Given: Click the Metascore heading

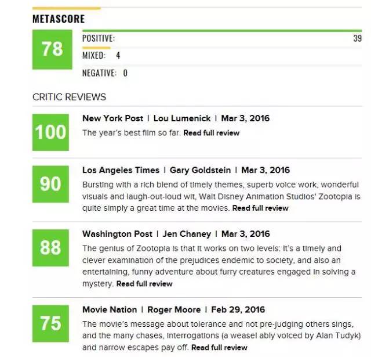Looking at the screenshot, I should point(59,19).
